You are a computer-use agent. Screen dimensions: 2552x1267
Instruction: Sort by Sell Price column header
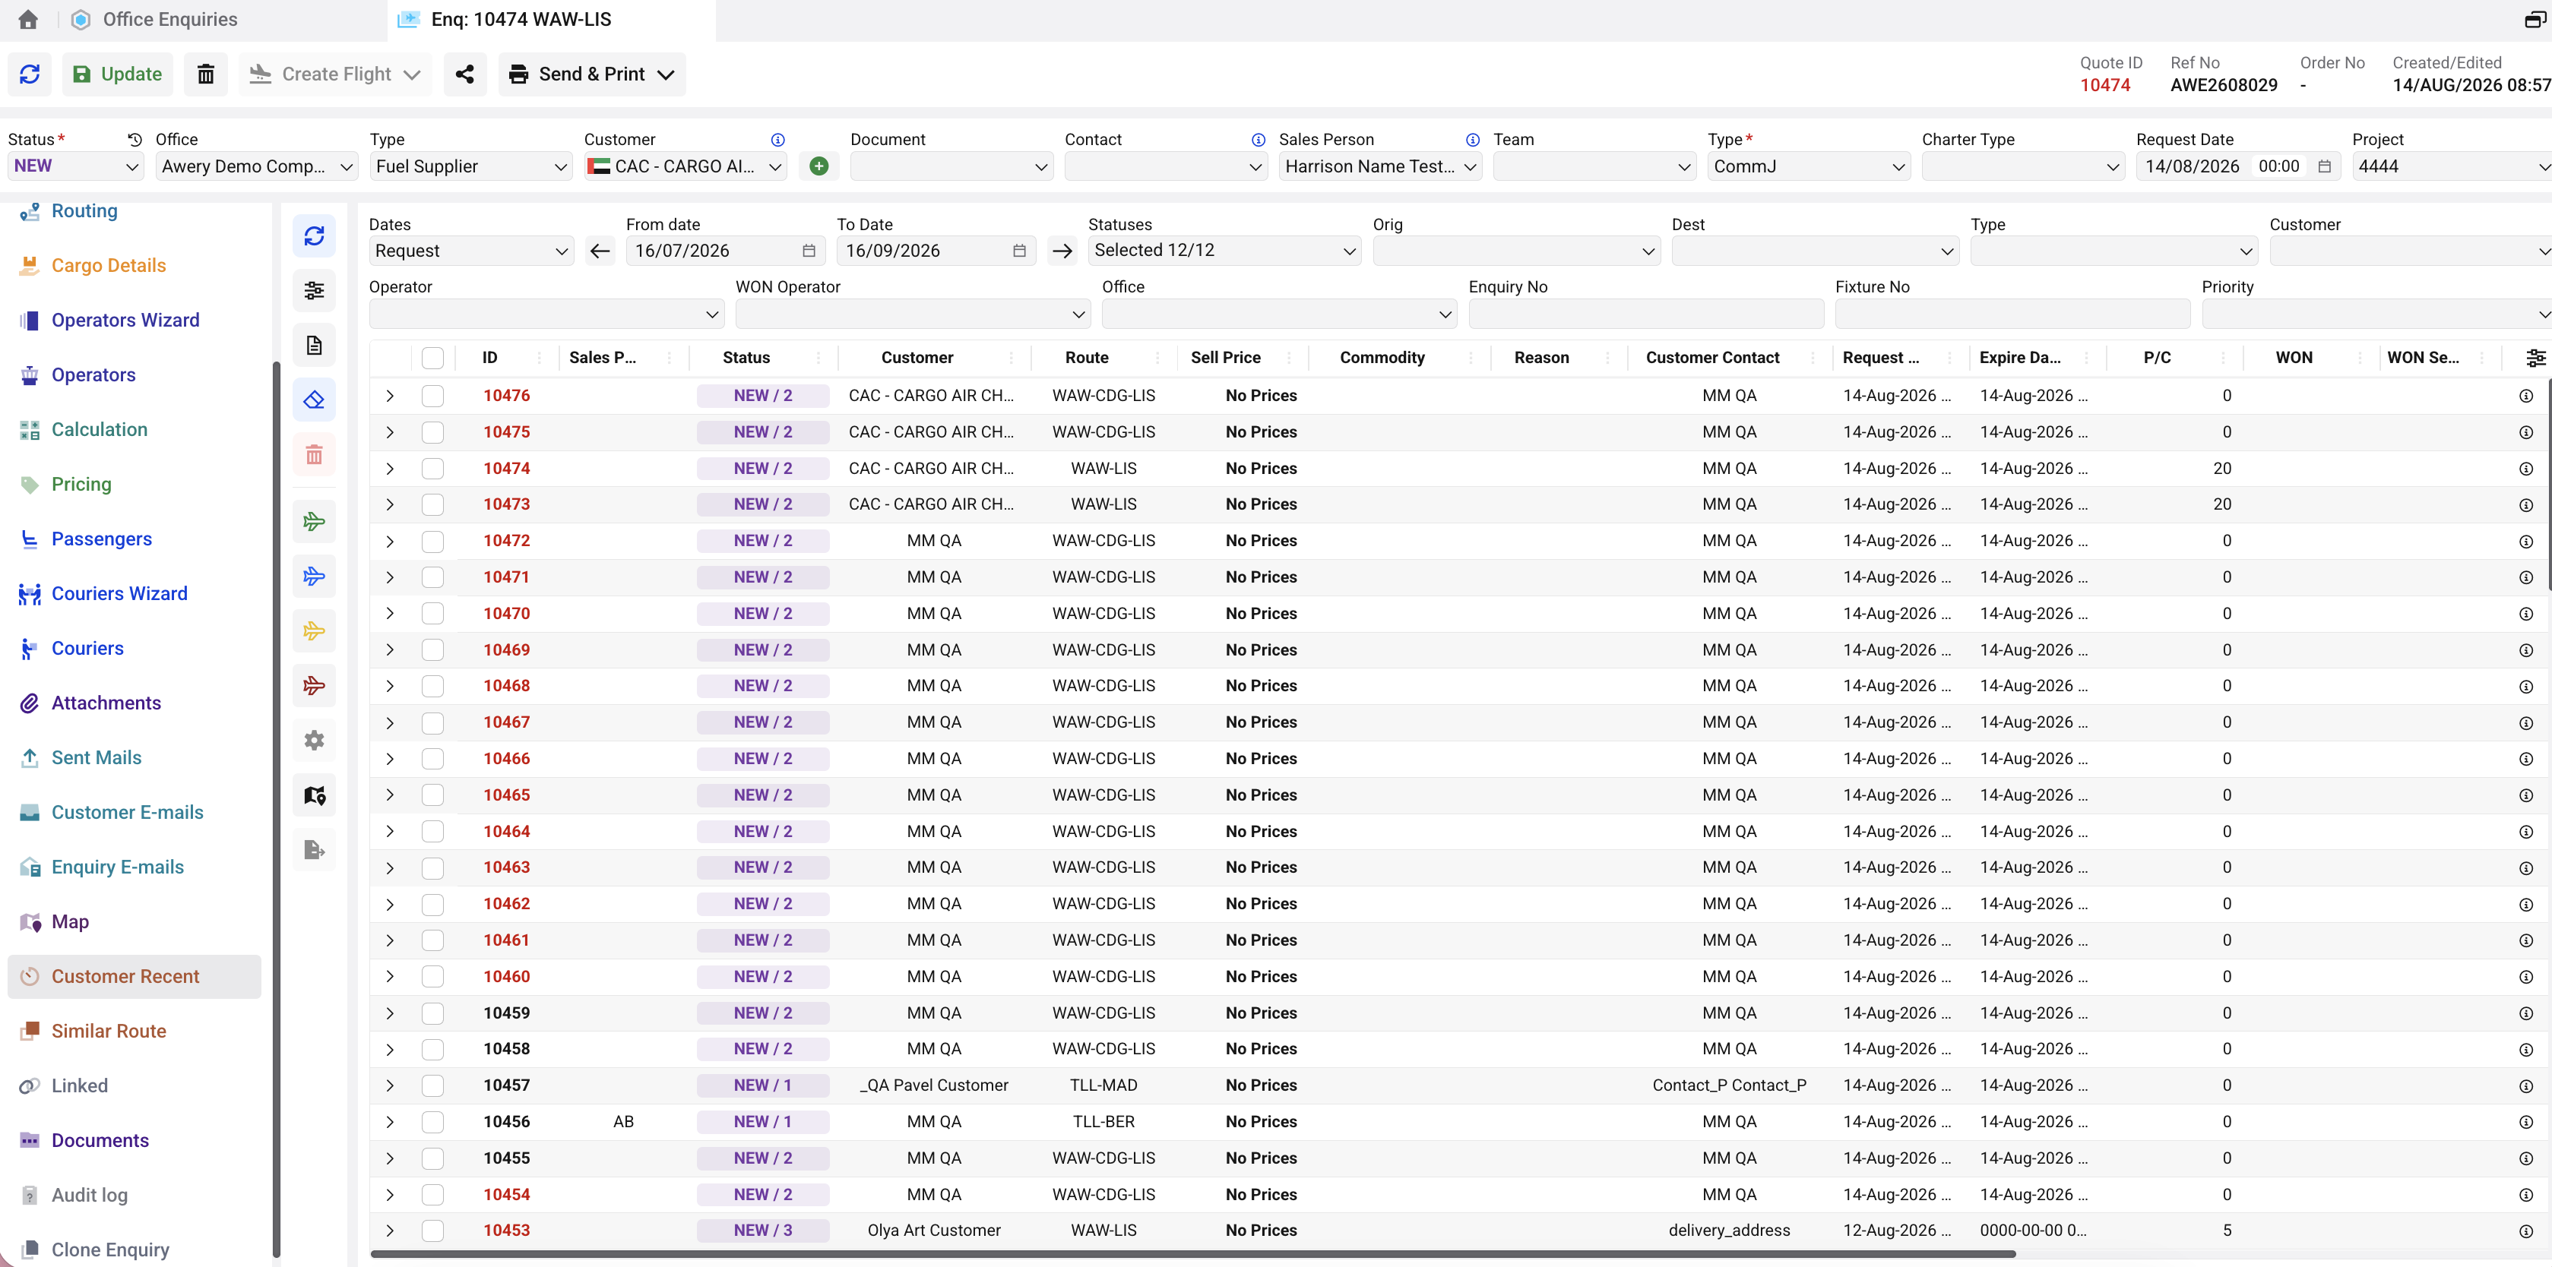(x=1226, y=357)
